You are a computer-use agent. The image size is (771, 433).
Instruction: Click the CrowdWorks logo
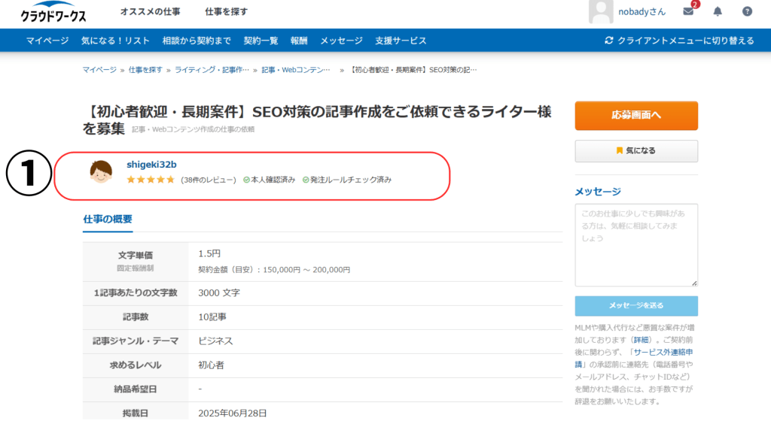pos(53,13)
